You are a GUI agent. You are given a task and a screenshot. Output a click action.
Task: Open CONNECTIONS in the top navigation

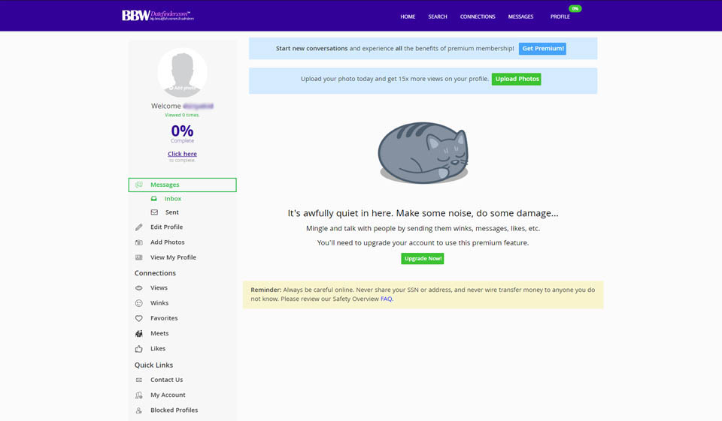(x=478, y=17)
